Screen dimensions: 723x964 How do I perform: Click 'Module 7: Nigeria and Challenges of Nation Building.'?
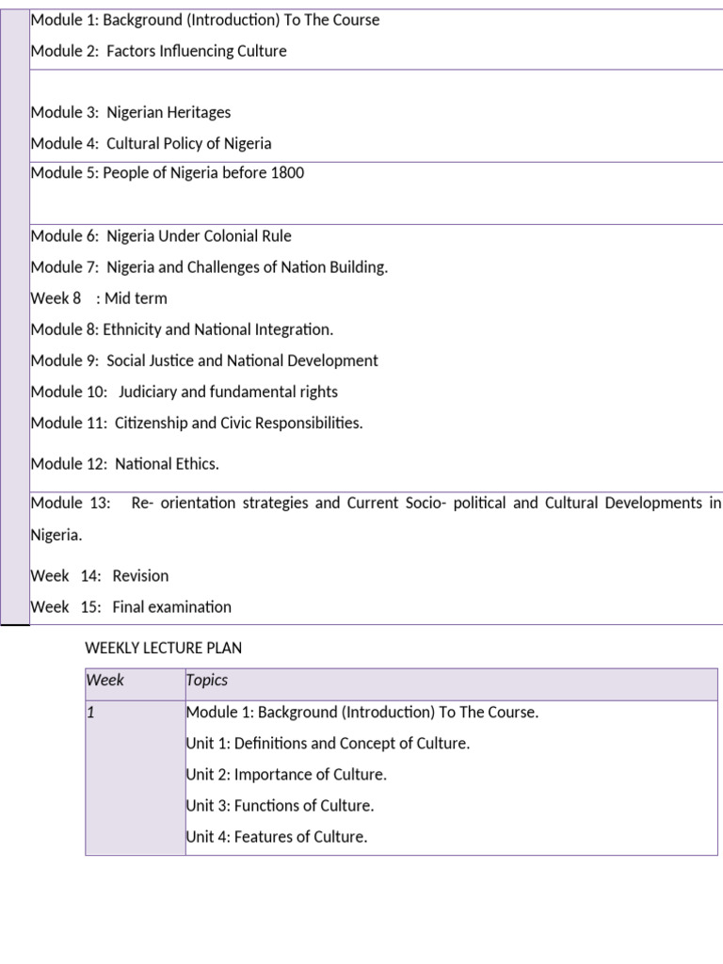click(x=210, y=267)
